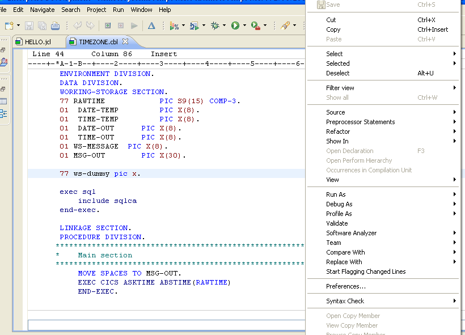Expand the External Tools dropdown arrow
Image resolution: width=465 pixels, height=335 pixels.
[265, 26]
